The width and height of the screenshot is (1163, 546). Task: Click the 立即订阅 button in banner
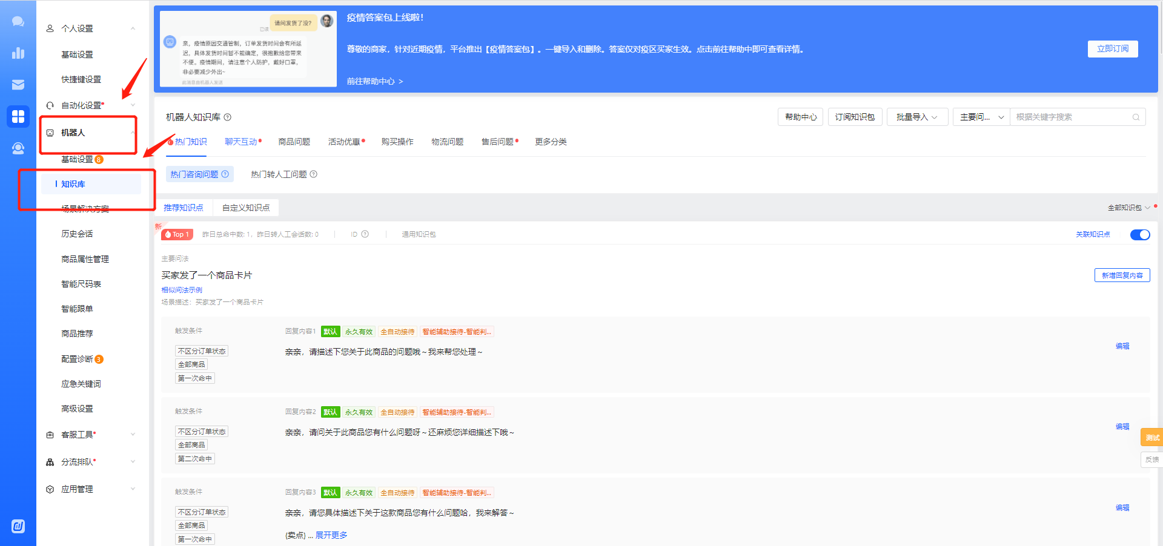coord(1112,49)
